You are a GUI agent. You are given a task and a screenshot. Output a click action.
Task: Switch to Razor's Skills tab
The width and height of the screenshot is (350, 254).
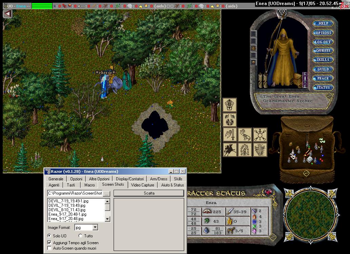[178, 179]
